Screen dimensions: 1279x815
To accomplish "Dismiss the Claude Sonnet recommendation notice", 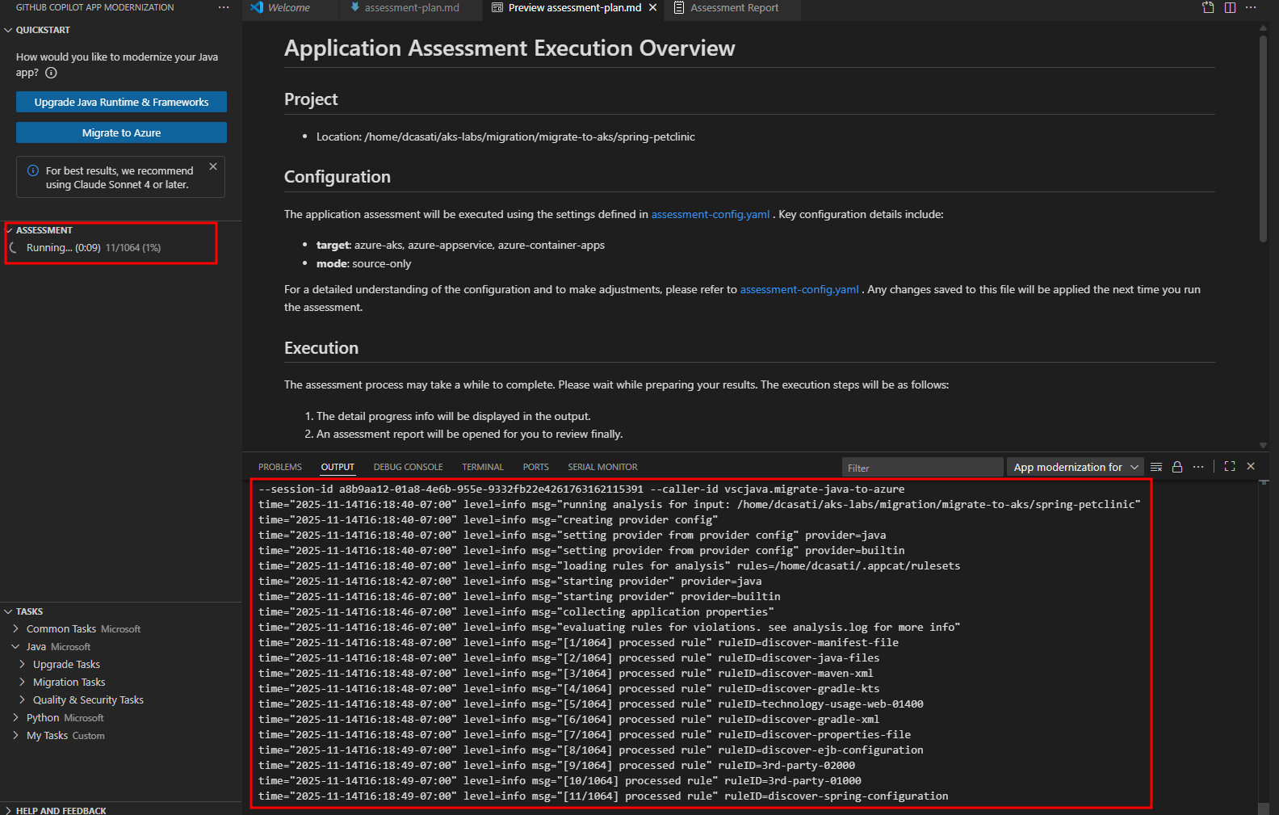I will click(x=213, y=166).
